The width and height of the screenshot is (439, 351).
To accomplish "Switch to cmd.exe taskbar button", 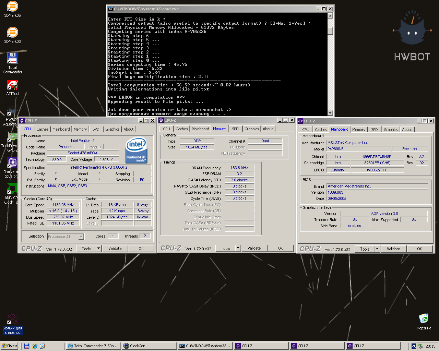I will (x=205, y=346).
